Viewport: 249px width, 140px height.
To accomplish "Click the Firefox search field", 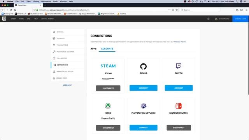I will [x=200, y=10].
